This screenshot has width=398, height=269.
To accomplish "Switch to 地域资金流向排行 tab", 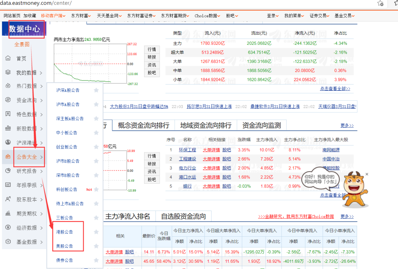I will [x=206, y=125].
